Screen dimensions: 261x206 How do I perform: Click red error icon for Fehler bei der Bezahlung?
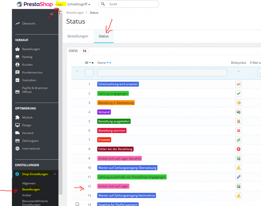[x=238, y=149]
